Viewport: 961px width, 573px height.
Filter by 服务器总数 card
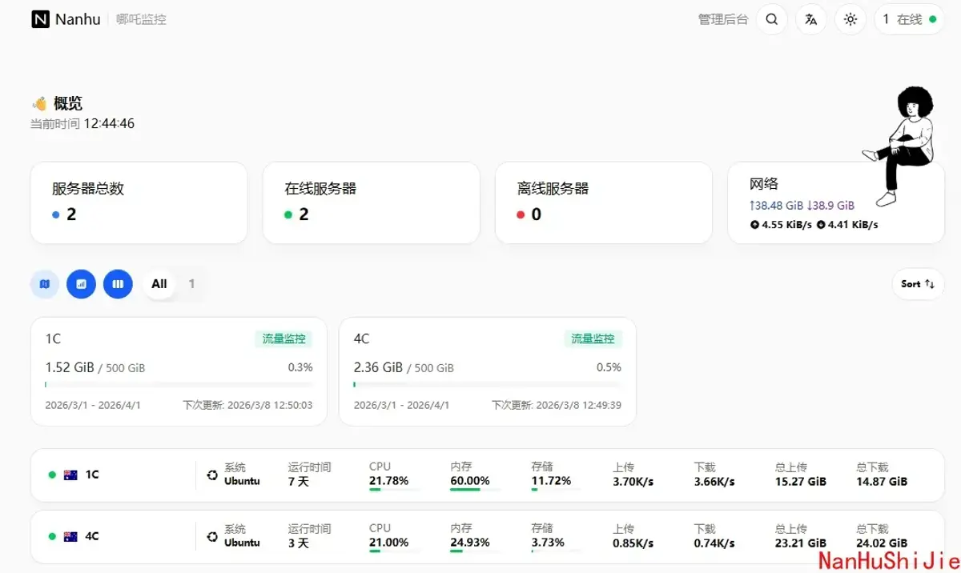click(139, 202)
